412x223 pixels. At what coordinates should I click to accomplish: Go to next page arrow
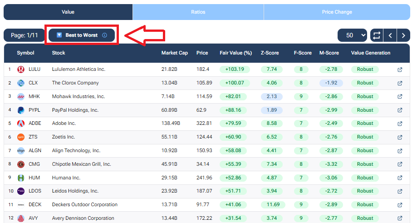click(x=403, y=35)
